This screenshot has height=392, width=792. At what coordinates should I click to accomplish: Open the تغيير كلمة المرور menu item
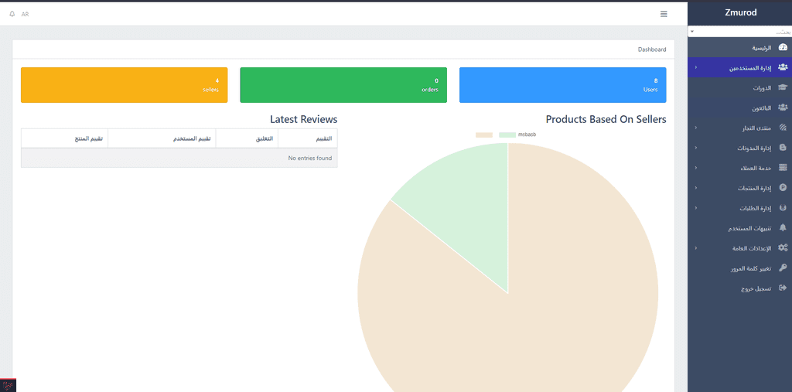tap(739, 268)
